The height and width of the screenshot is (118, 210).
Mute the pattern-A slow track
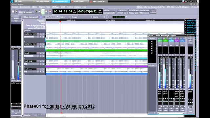coord(41,44)
